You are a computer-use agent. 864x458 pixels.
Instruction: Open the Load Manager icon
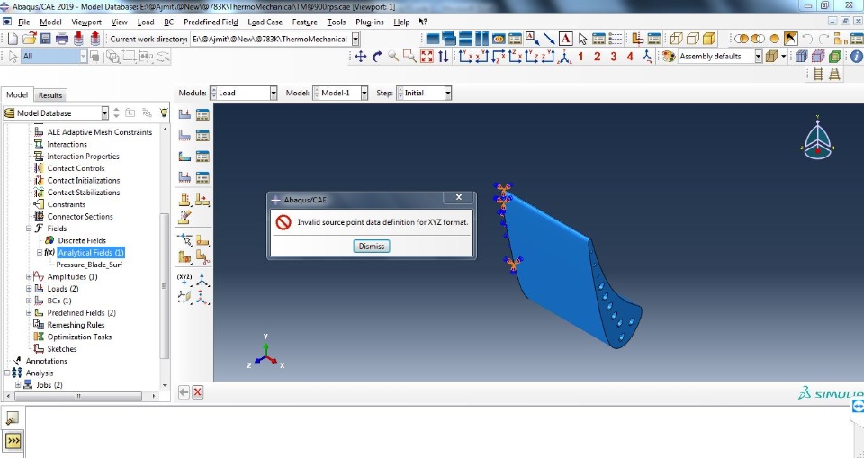click(x=202, y=114)
